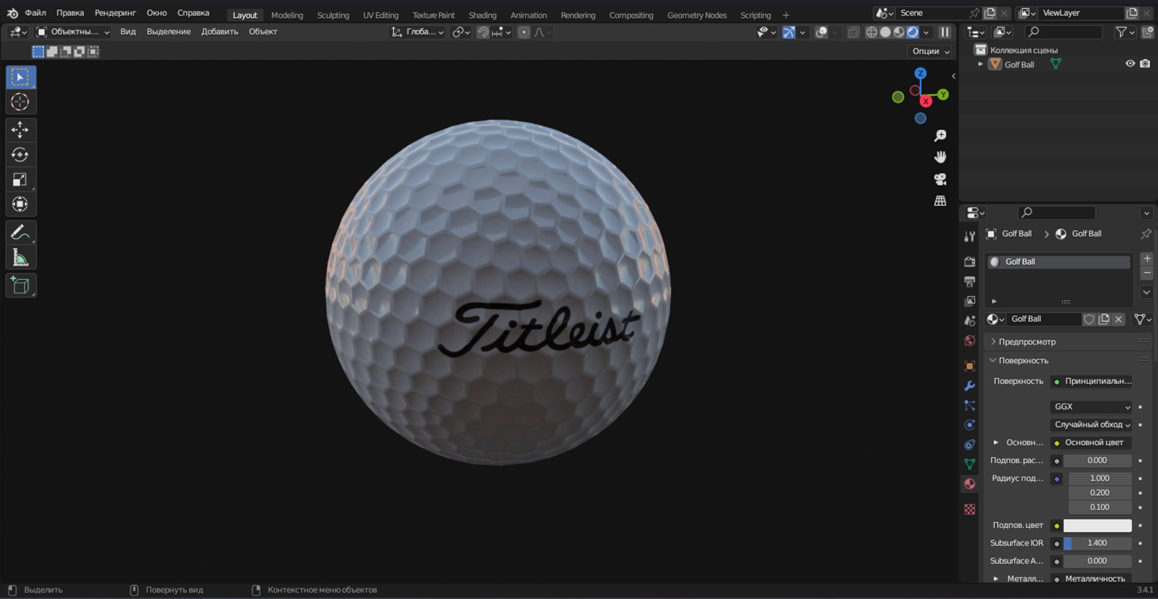Switch to solid viewport shading
Screen dimensions: 1158x599
click(x=885, y=32)
